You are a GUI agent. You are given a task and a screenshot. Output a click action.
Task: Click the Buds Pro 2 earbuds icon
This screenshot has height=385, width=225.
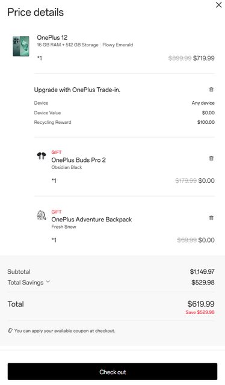click(x=42, y=156)
